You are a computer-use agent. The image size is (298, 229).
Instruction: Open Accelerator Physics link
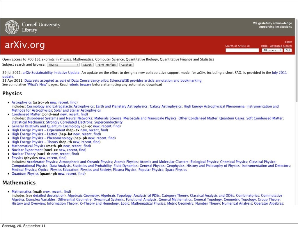[x=42, y=162]
